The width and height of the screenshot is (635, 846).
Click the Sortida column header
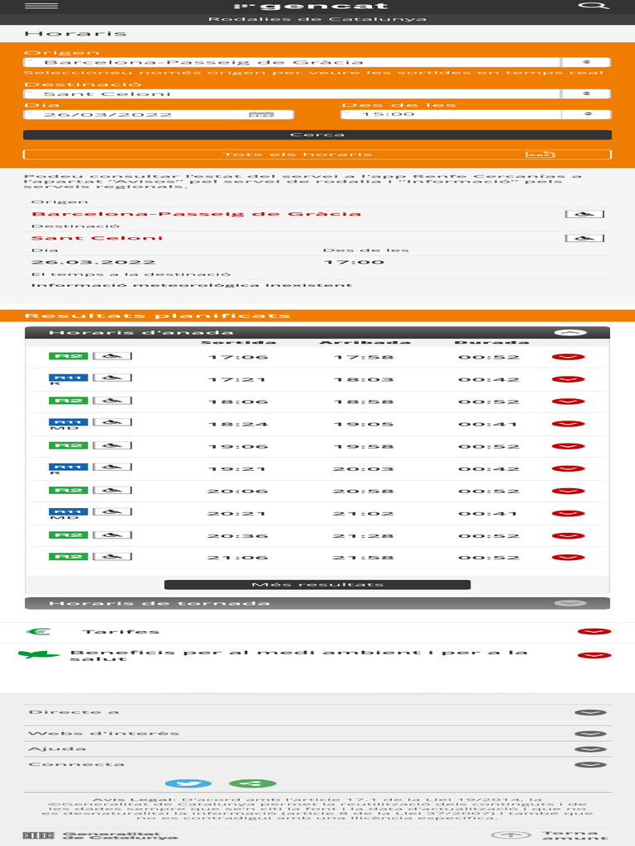pos(238,342)
